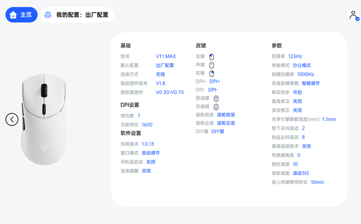Click the blue 滚轮后滚 mapping value

pyautogui.click(x=226, y=123)
